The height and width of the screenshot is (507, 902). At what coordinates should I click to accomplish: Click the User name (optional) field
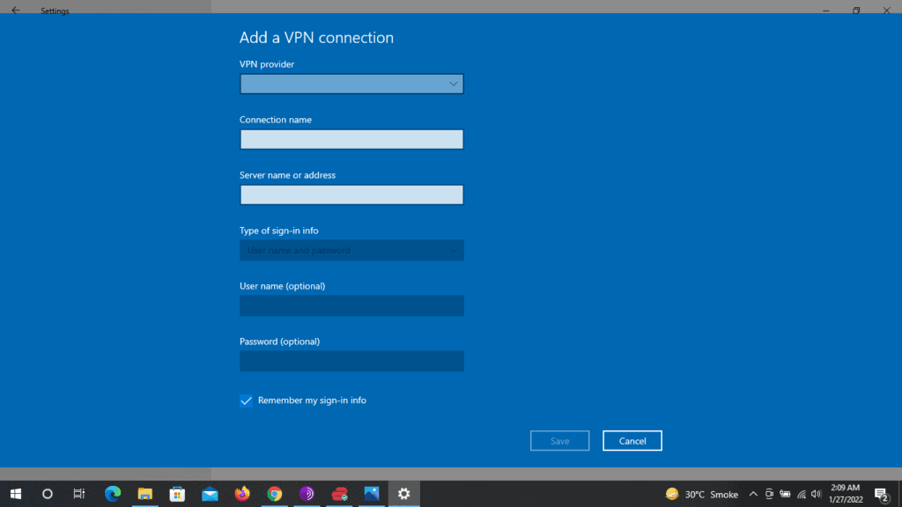click(x=351, y=305)
